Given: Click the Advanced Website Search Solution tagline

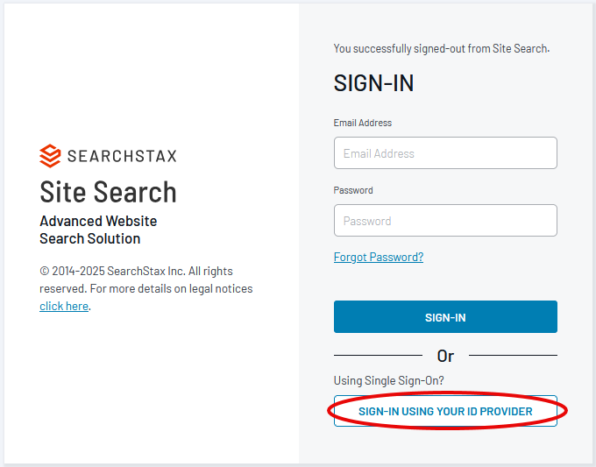Looking at the screenshot, I should [98, 230].
